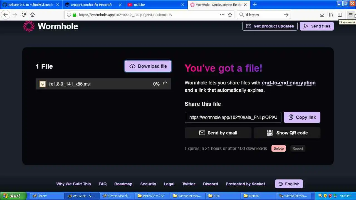Screen dimensions: 356x200
Task: Click the Send files button
Action: point(317,26)
